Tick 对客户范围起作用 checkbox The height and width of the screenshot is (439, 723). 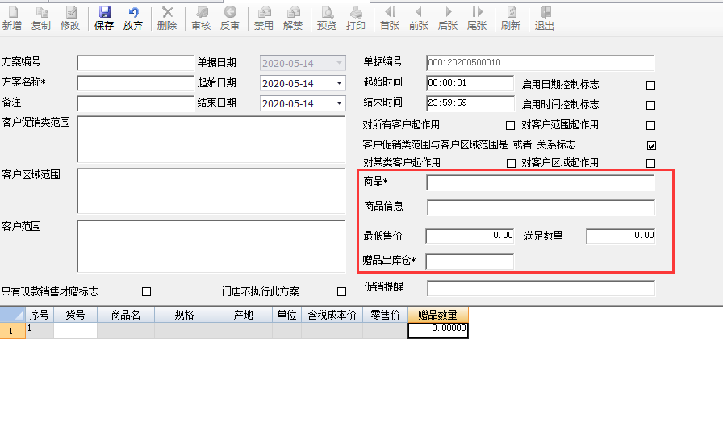pyautogui.click(x=650, y=125)
